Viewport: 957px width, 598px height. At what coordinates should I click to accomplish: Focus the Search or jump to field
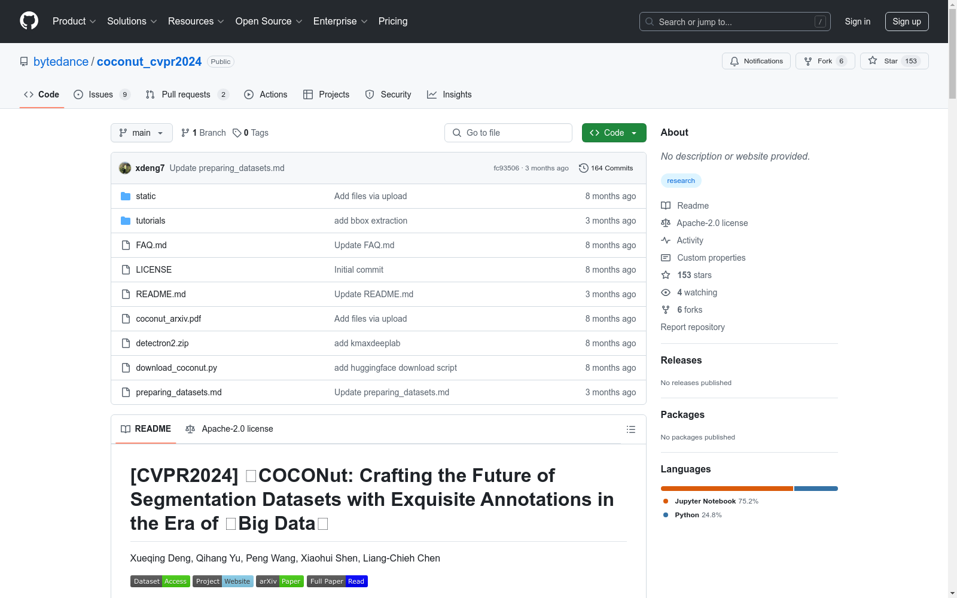735,22
